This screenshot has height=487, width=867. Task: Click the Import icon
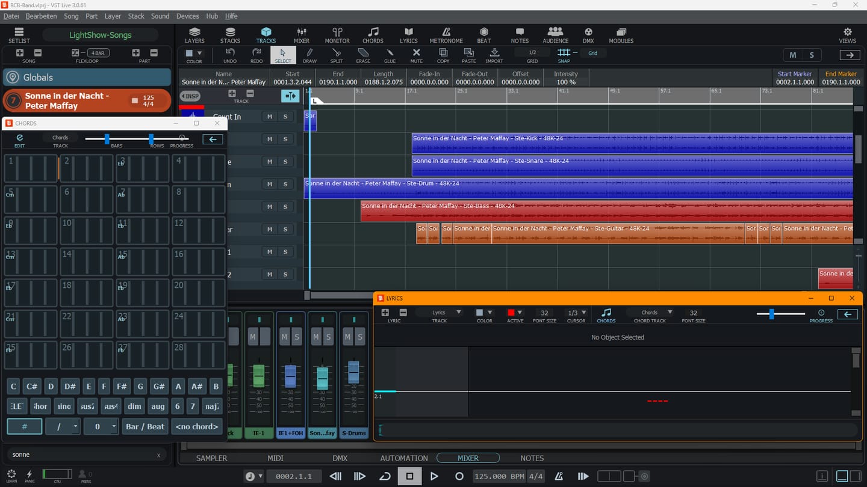(x=494, y=55)
